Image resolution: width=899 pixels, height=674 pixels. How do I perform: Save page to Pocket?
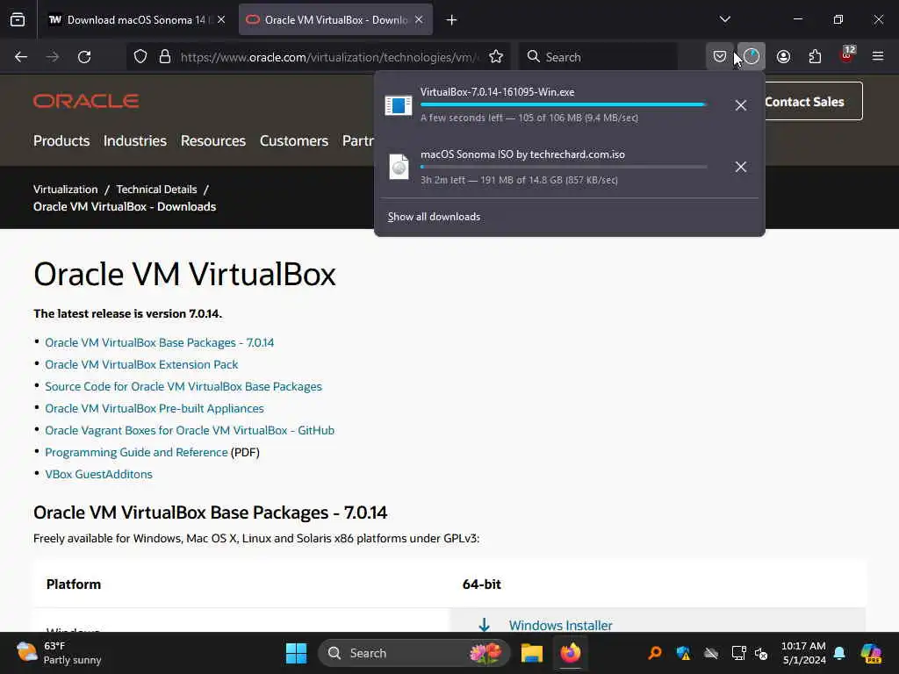pyautogui.click(x=720, y=57)
